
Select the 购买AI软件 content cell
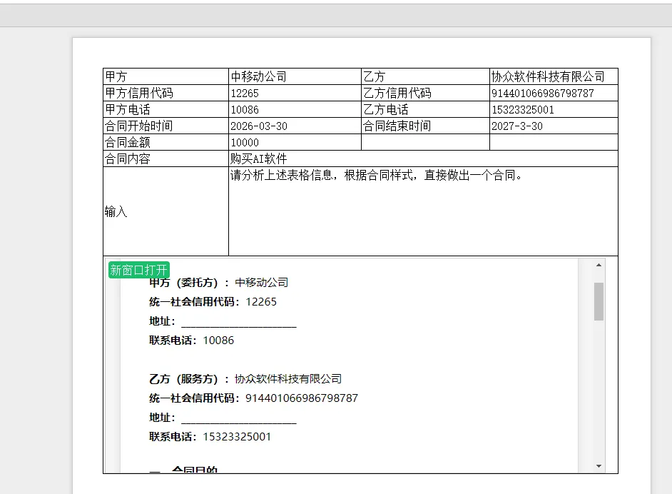(x=424, y=158)
